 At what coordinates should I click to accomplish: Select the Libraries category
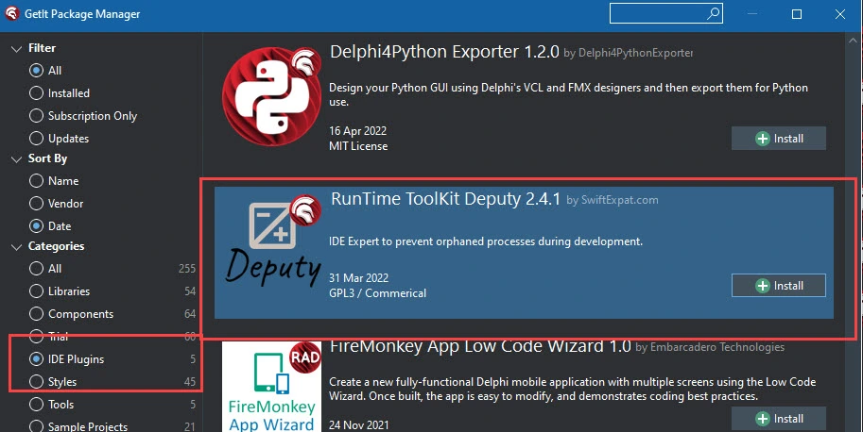pyautogui.click(x=37, y=291)
